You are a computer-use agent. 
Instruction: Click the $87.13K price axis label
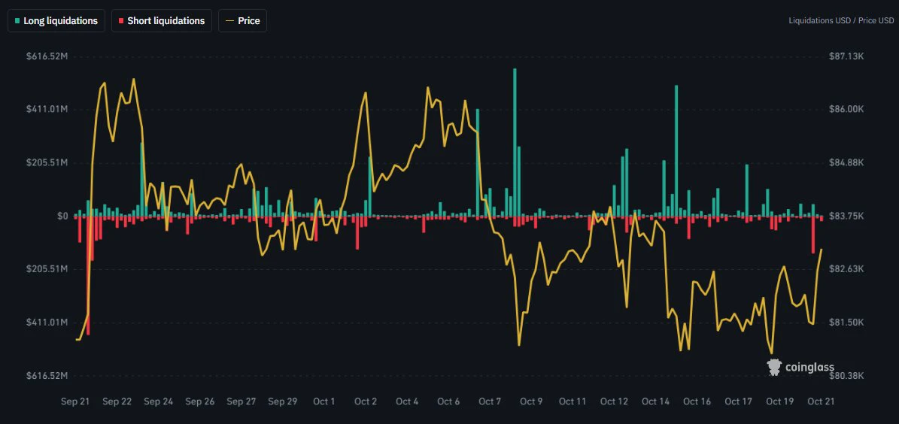[846, 56]
